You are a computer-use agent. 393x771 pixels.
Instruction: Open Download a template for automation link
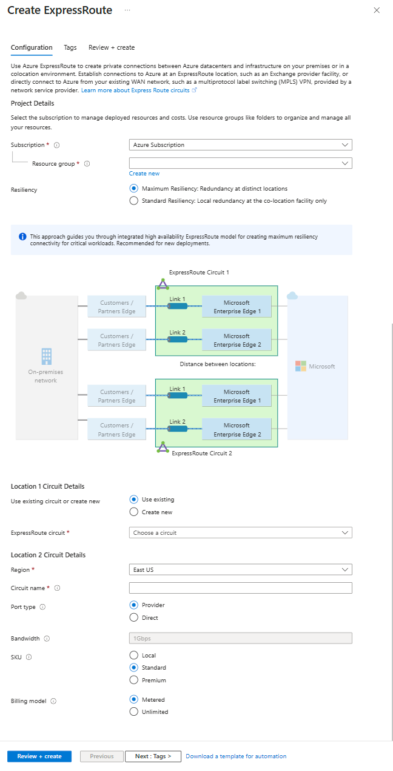[x=236, y=756]
